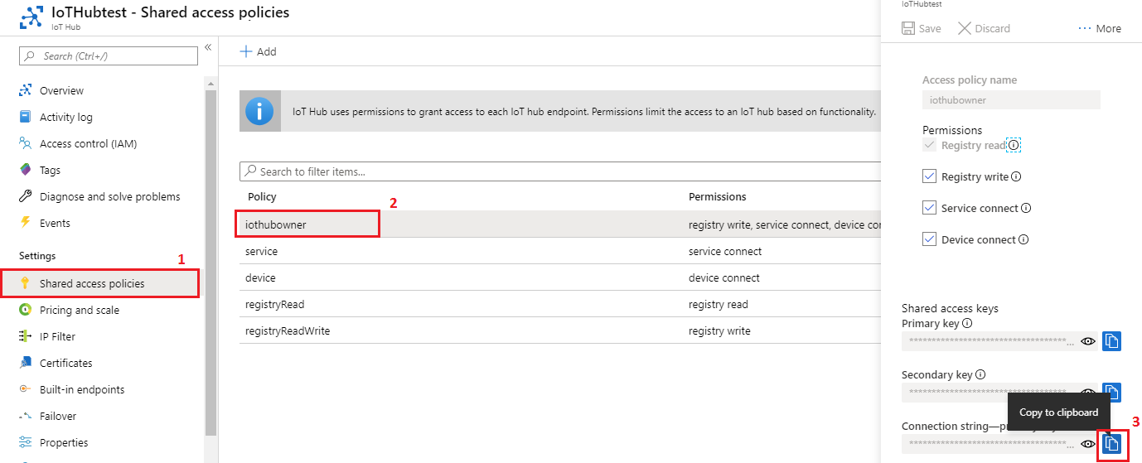This screenshot has height=463, width=1142.
Task: Select the iothubowner policy row
Action: (x=559, y=224)
